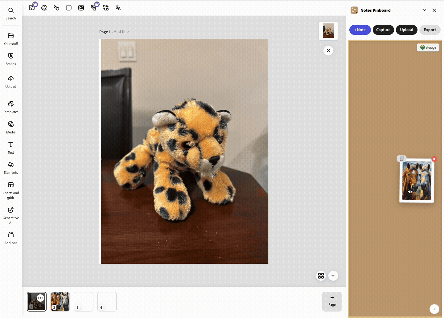This screenshot has height=318, width=444.
Task: Open the page background color swatch
Action: coord(69,8)
